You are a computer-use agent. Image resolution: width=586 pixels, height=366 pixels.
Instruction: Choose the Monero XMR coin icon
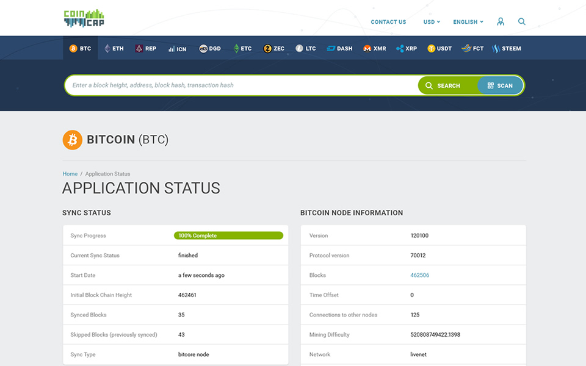[367, 48]
